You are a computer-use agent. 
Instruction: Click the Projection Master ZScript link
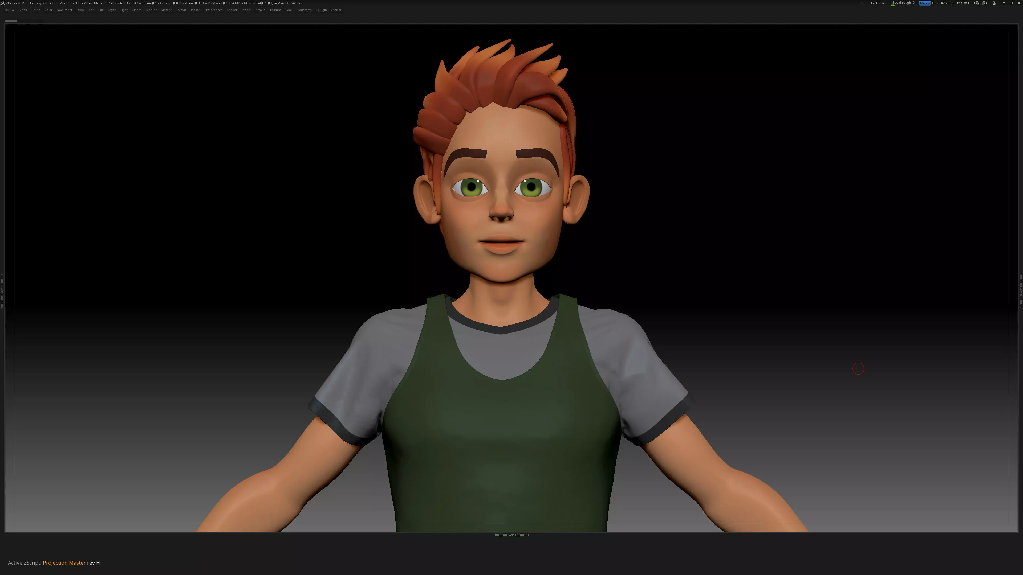pos(64,563)
